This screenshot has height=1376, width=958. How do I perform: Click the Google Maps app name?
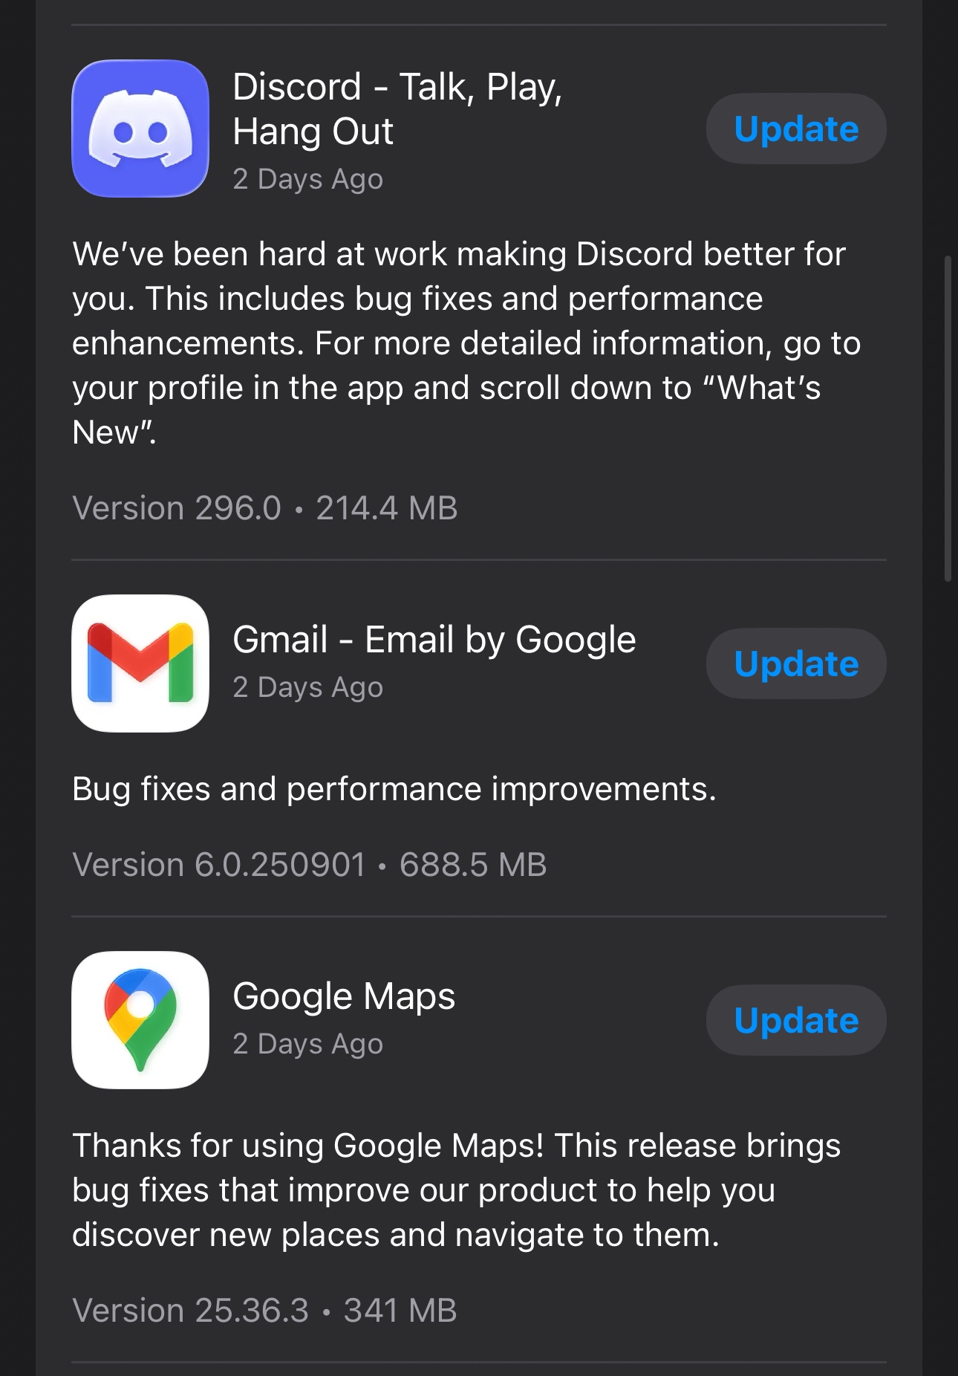tap(344, 996)
